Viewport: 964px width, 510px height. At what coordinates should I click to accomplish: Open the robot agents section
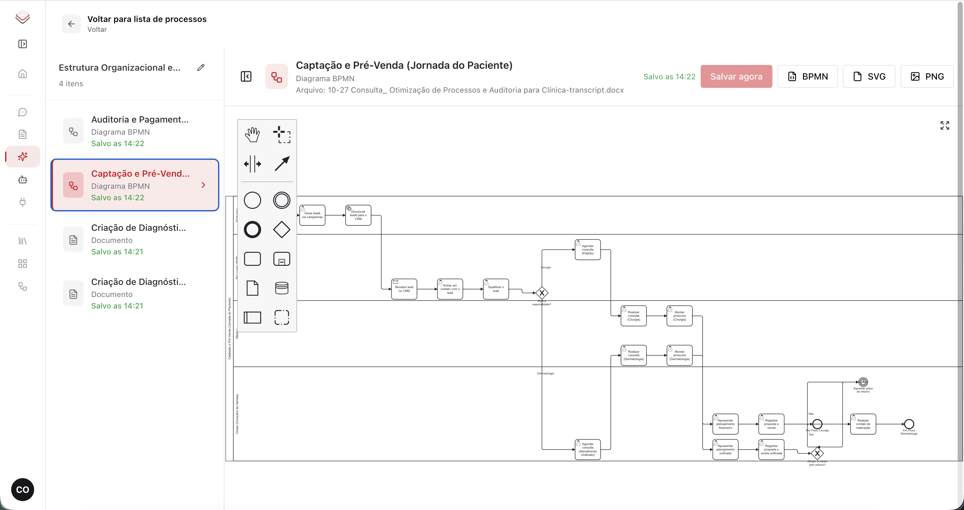[x=22, y=180]
